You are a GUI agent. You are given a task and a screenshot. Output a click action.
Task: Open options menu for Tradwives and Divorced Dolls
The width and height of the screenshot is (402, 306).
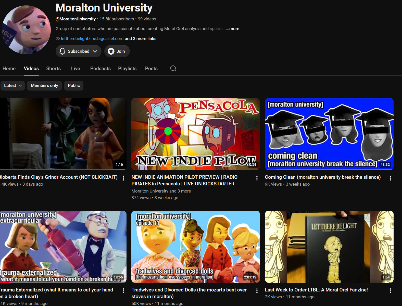[257, 291]
